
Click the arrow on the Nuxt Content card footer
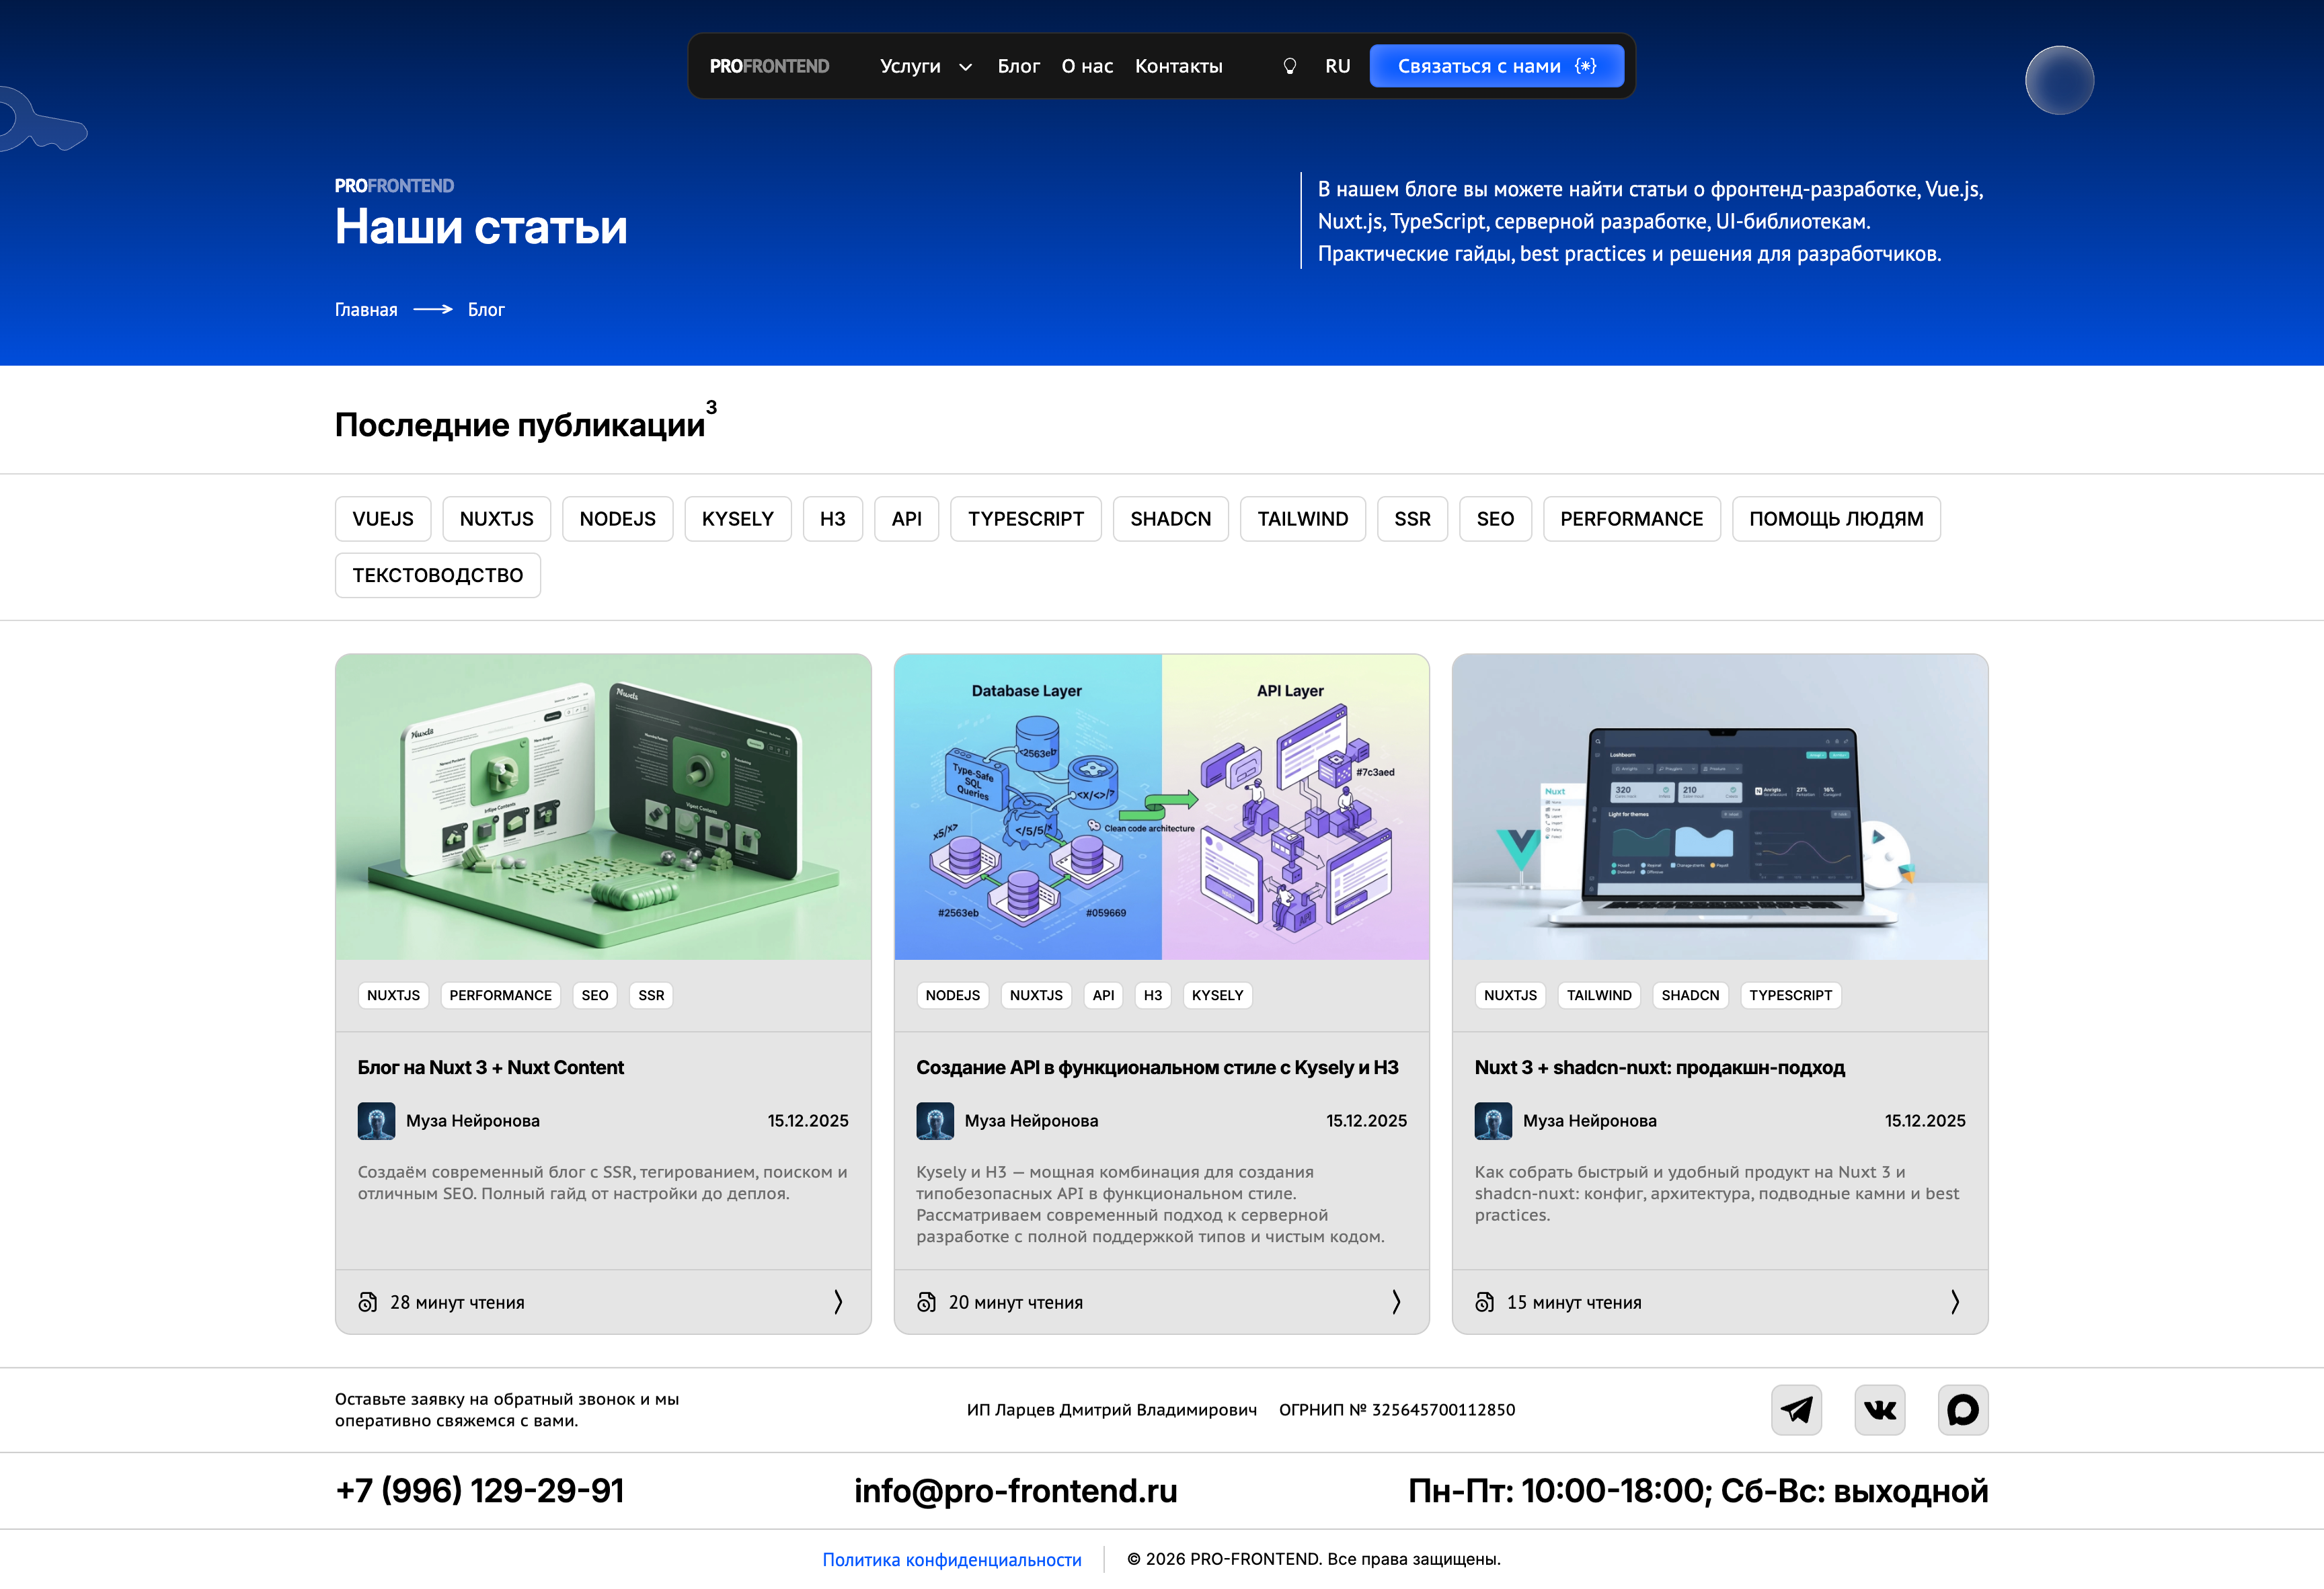838,1301
